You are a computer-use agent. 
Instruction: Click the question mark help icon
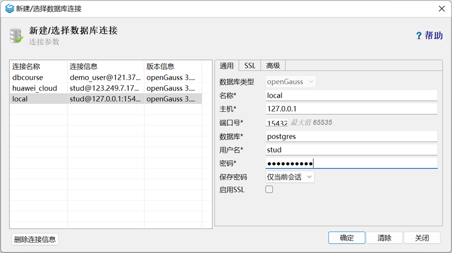(419, 35)
